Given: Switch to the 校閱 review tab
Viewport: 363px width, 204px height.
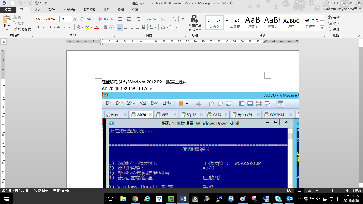Looking at the screenshot, I should coord(121,10).
